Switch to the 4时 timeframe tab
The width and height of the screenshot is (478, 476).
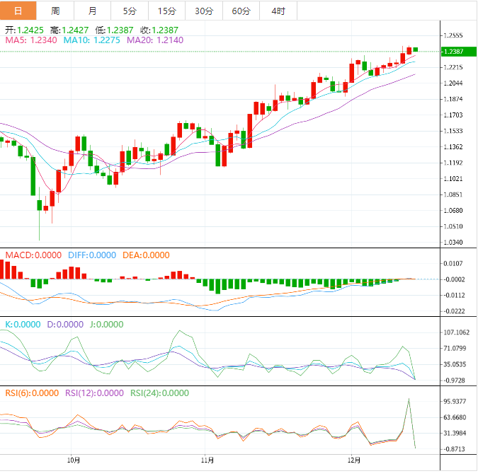pos(278,11)
